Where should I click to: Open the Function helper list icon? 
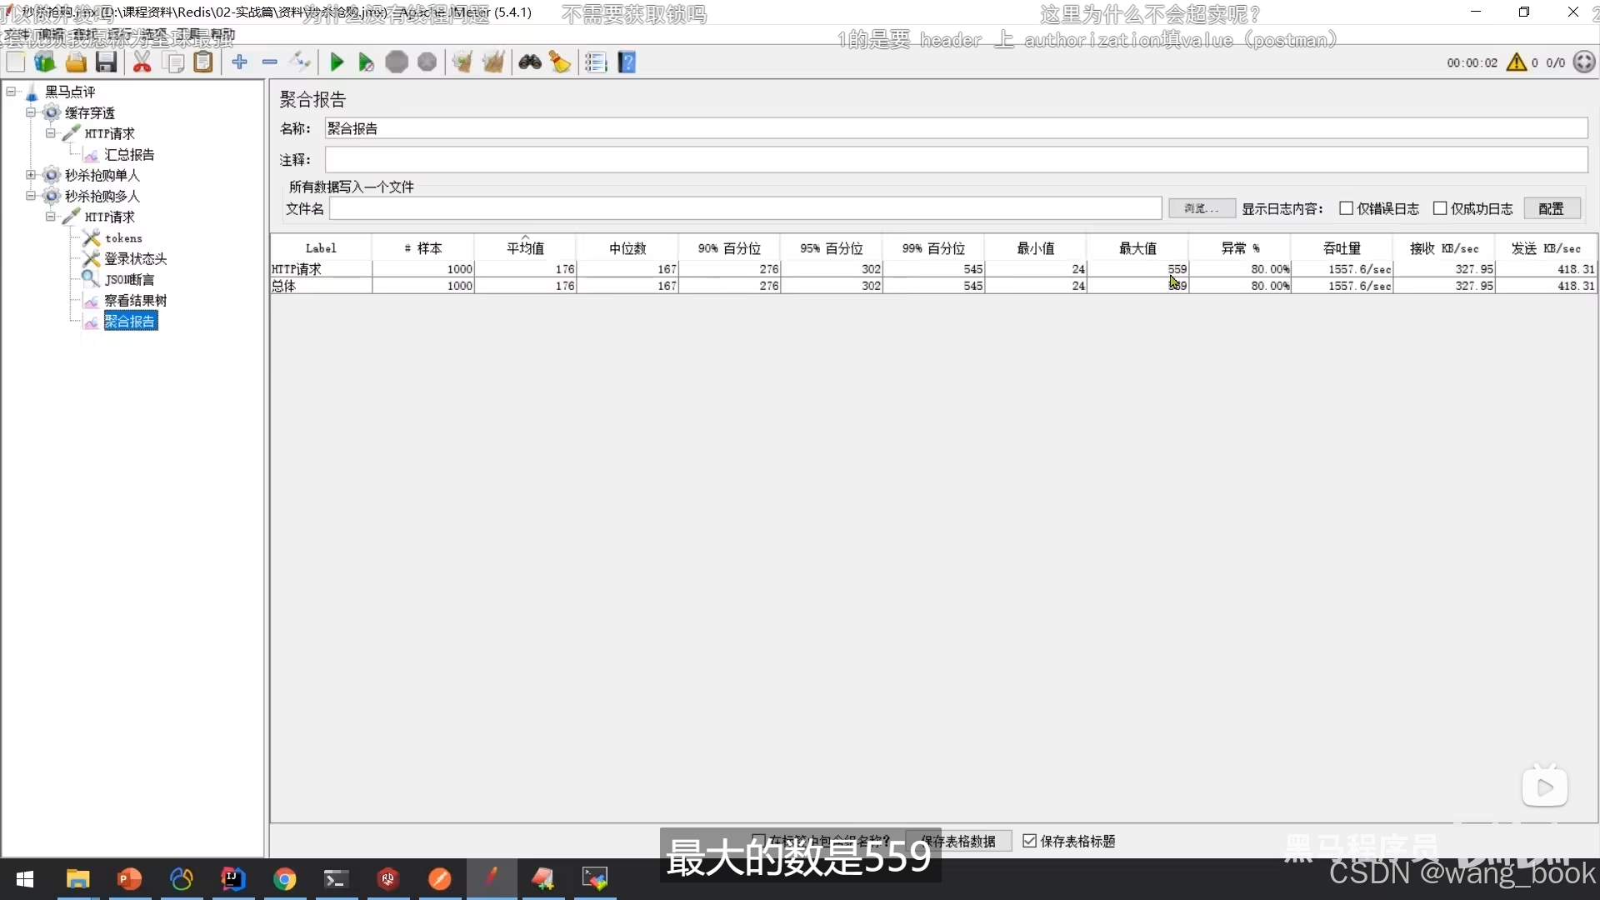click(x=596, y=62)
